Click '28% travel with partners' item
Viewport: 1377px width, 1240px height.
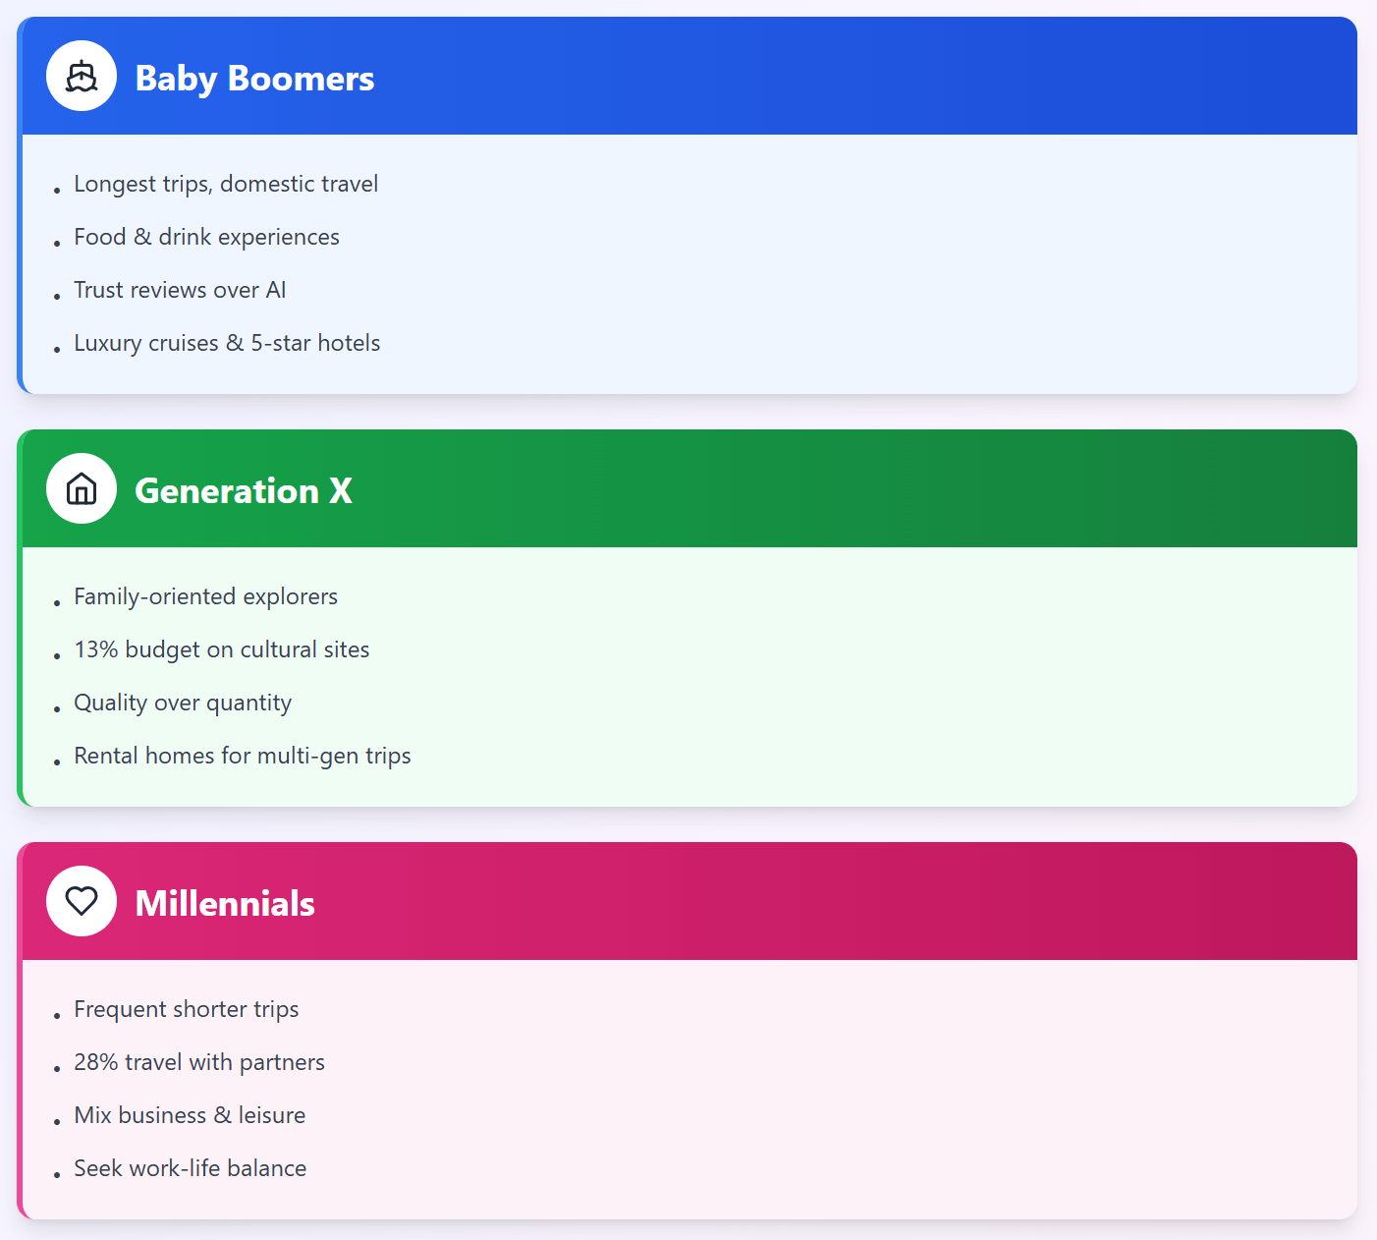198,1062
